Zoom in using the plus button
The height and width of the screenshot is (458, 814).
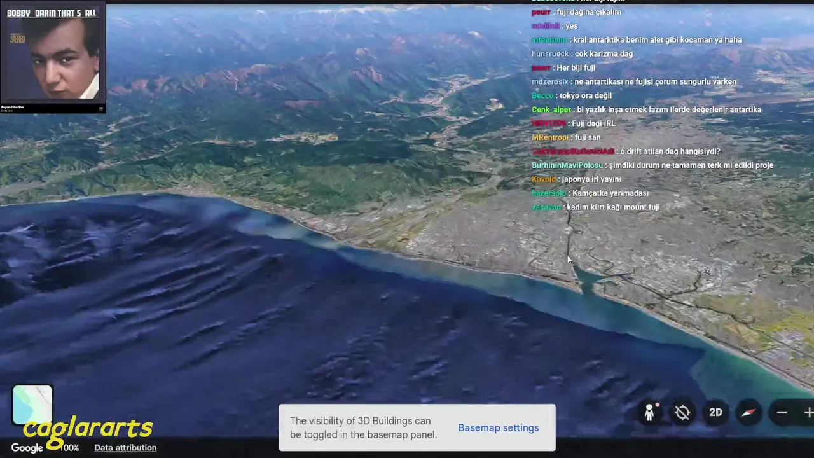pyautogui.click(x=809, y=413)
